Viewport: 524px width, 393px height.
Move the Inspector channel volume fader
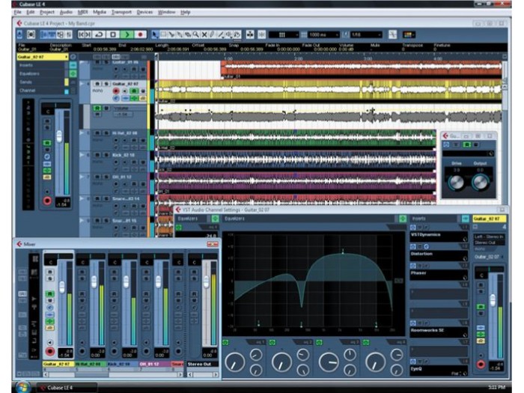click(59, 136)
